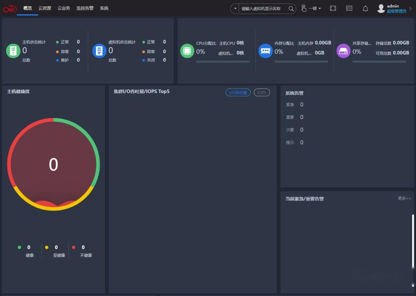Click 存储总数 0.00GB value
Viewport: 416px width, 296px height.
point(401,43)
